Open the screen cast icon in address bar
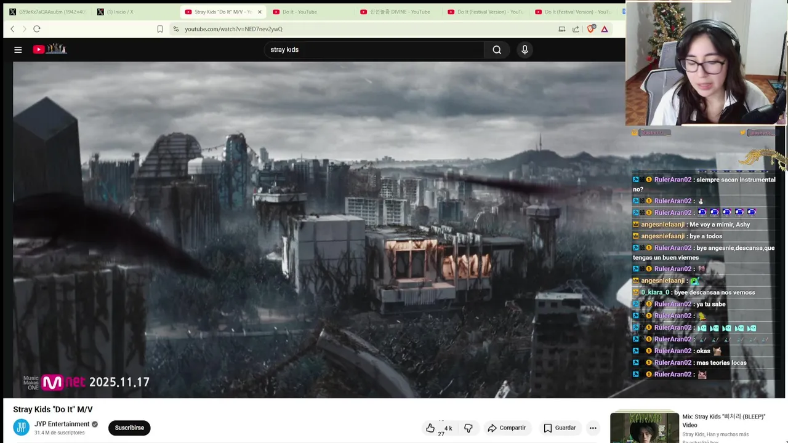 click(x=561, y=29)
